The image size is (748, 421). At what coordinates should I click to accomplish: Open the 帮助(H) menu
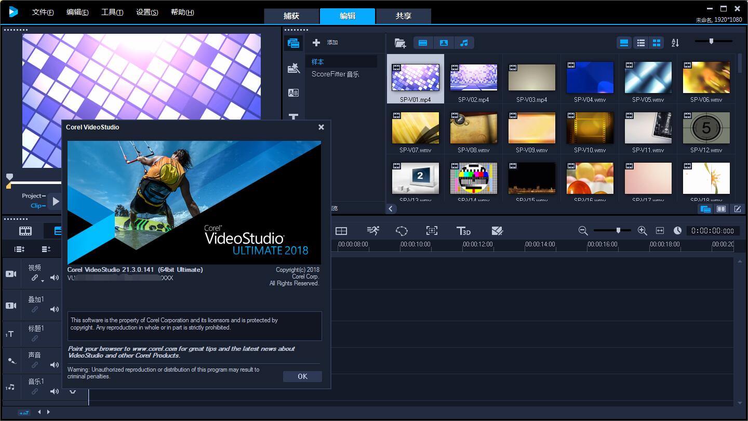point(182,12)
